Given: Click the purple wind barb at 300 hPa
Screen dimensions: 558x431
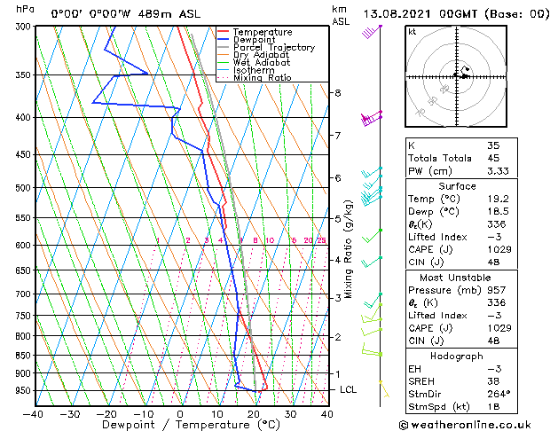Looking at the screenshot, I should tap(372, 31).
